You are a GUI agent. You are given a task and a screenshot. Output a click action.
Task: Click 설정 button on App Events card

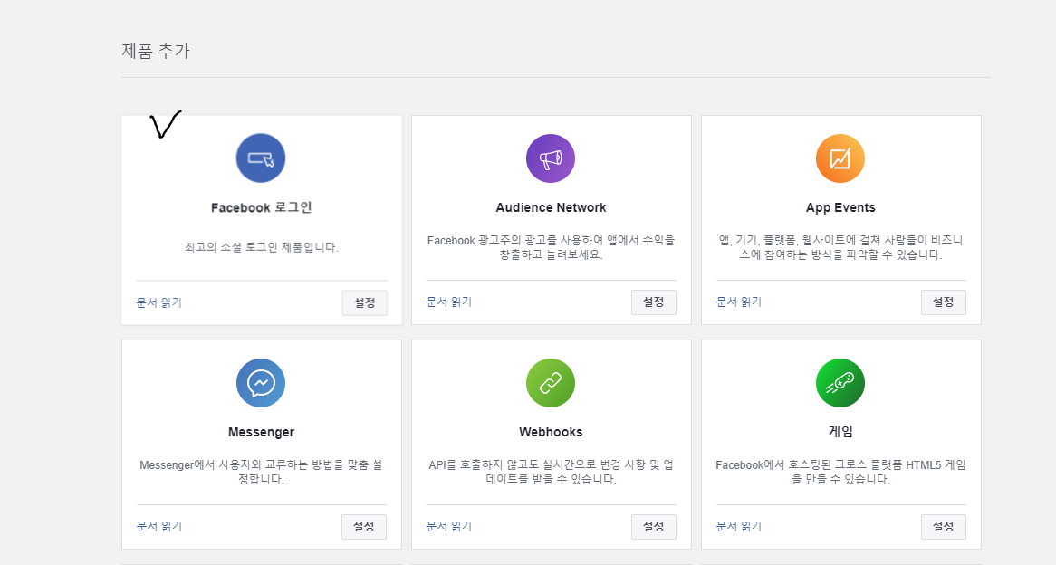(x=943, y=302)
